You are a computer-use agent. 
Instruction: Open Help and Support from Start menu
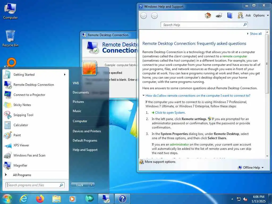tap(85, 150)
